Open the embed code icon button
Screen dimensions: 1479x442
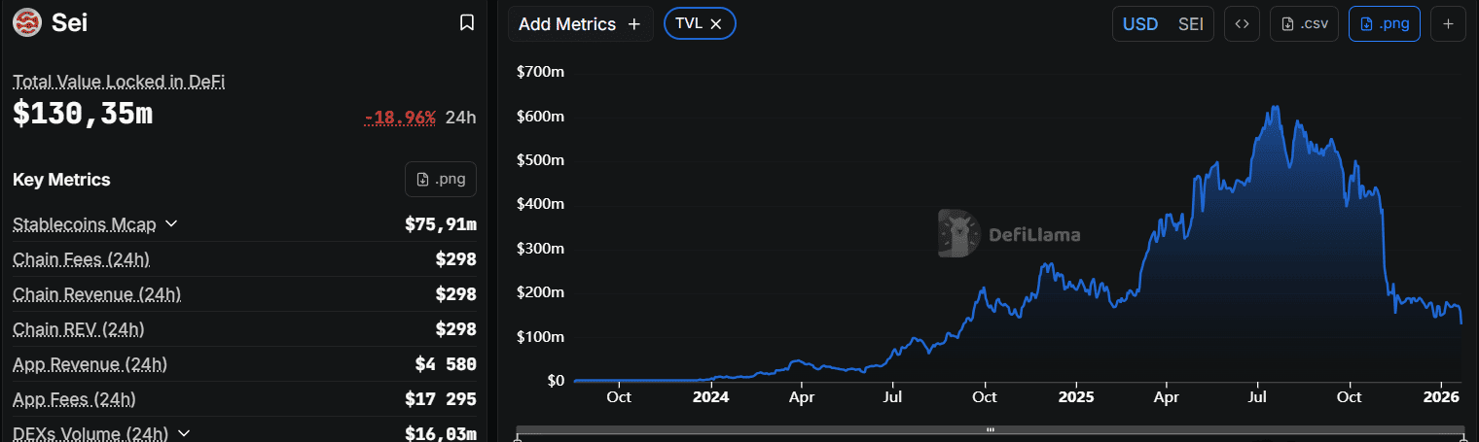[x=1242, y=24]
